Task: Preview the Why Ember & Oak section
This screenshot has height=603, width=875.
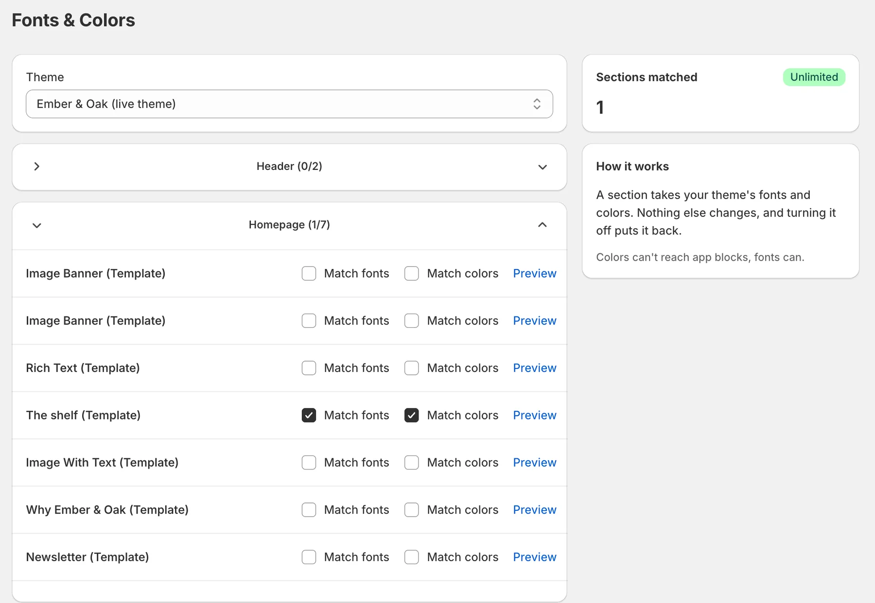Action: pyautogui.click(x=535, y=510)
